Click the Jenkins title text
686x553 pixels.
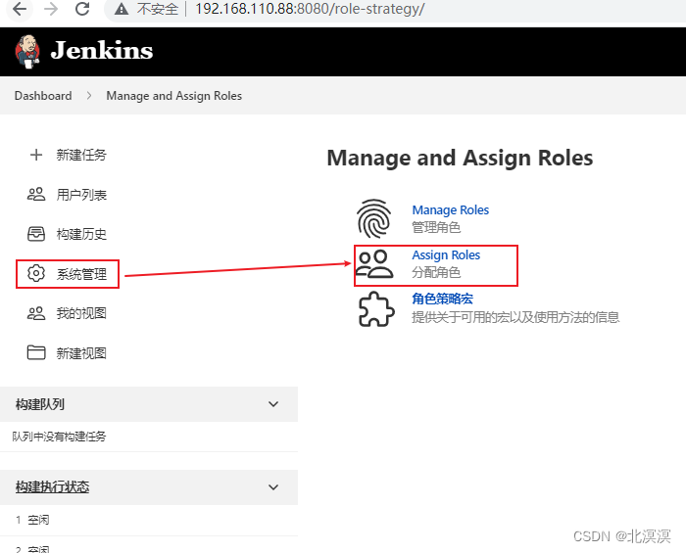click(x=102, y=50)
